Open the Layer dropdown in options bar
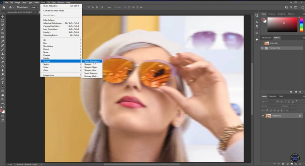 pyautogui.click(x=34, y=7)
